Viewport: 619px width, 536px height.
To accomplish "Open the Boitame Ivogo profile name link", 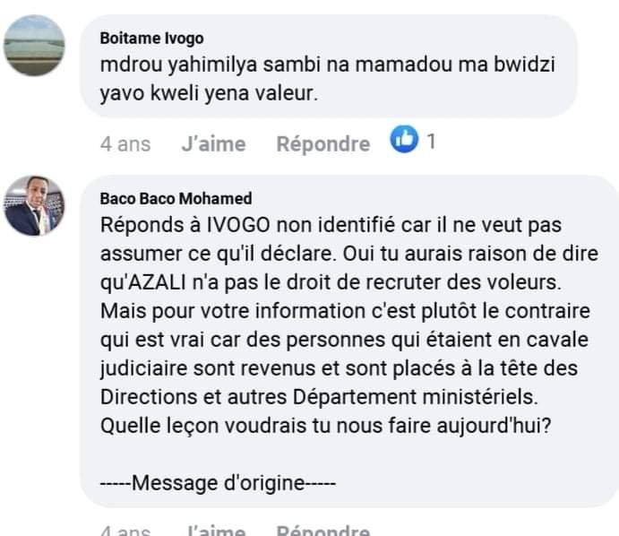I will tap(151, 38).
